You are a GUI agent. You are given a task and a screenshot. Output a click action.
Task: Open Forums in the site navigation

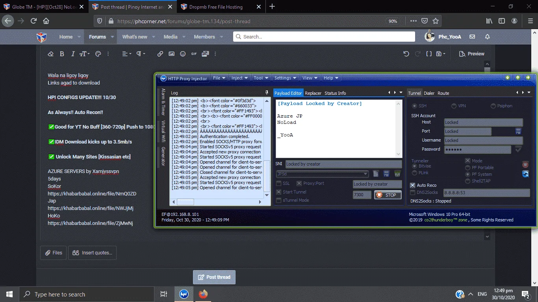(x=97, y=37)
